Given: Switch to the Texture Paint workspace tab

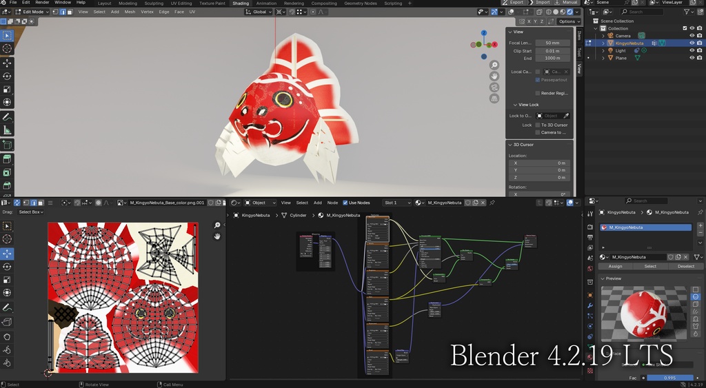Looking at the screenshot, I should (212, 3).
